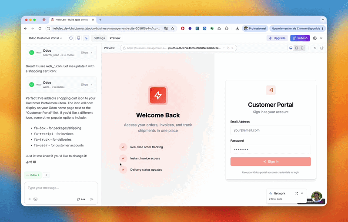The width and height of the screenshot is (348, 222).
Task: Show the Odoo search_read ir.ui.menu call
Action: [x=86, y=53]
